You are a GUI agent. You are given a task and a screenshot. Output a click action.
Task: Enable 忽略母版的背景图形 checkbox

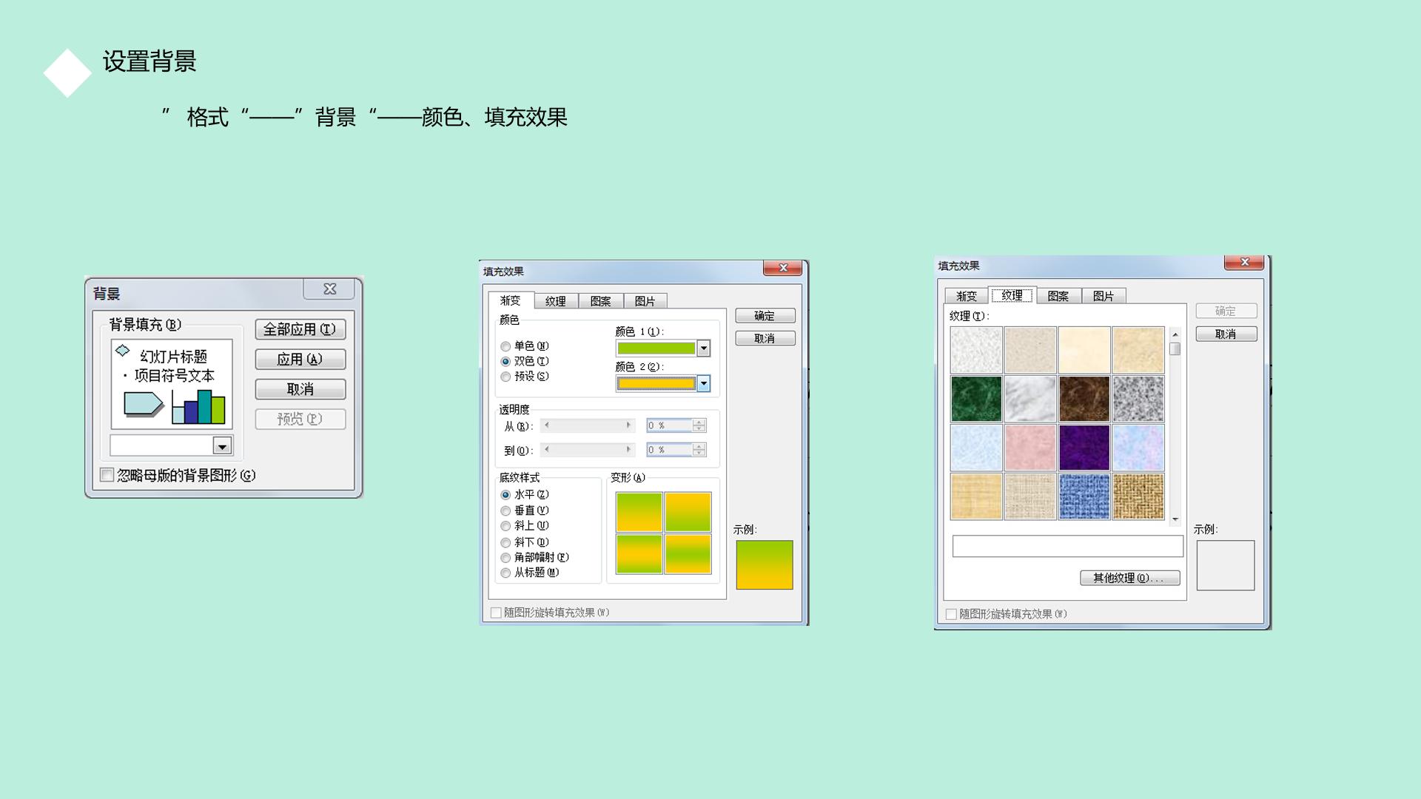[107, 475]
